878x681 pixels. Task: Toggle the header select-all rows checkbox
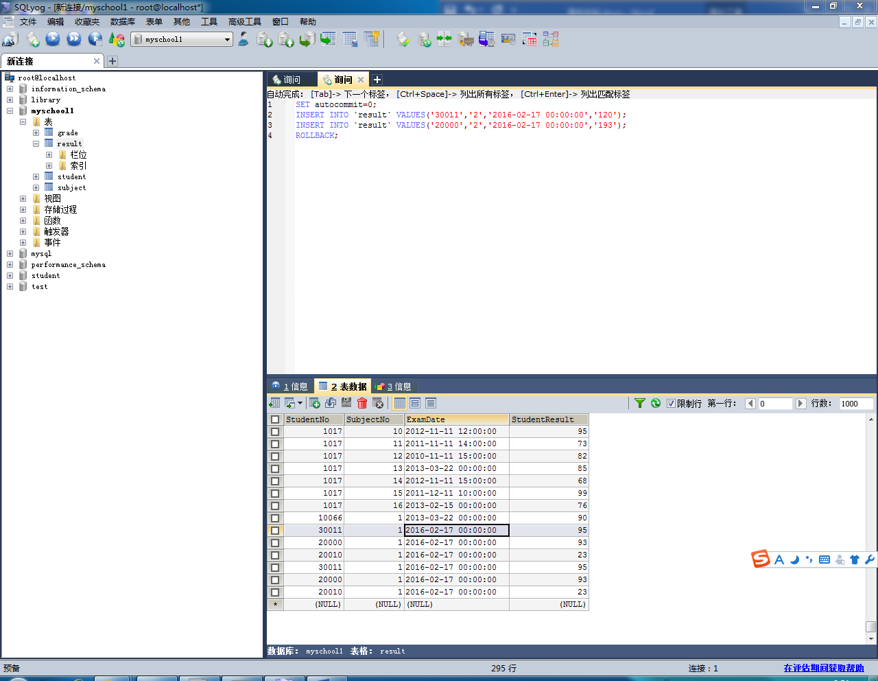[275, 419]
